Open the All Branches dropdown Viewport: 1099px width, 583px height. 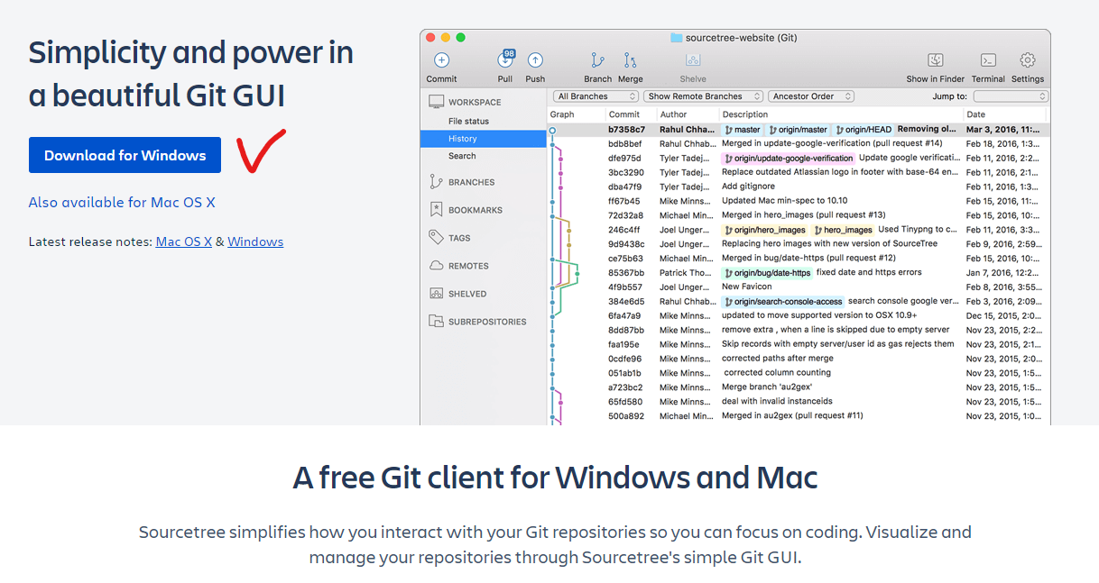pos(596,96)
